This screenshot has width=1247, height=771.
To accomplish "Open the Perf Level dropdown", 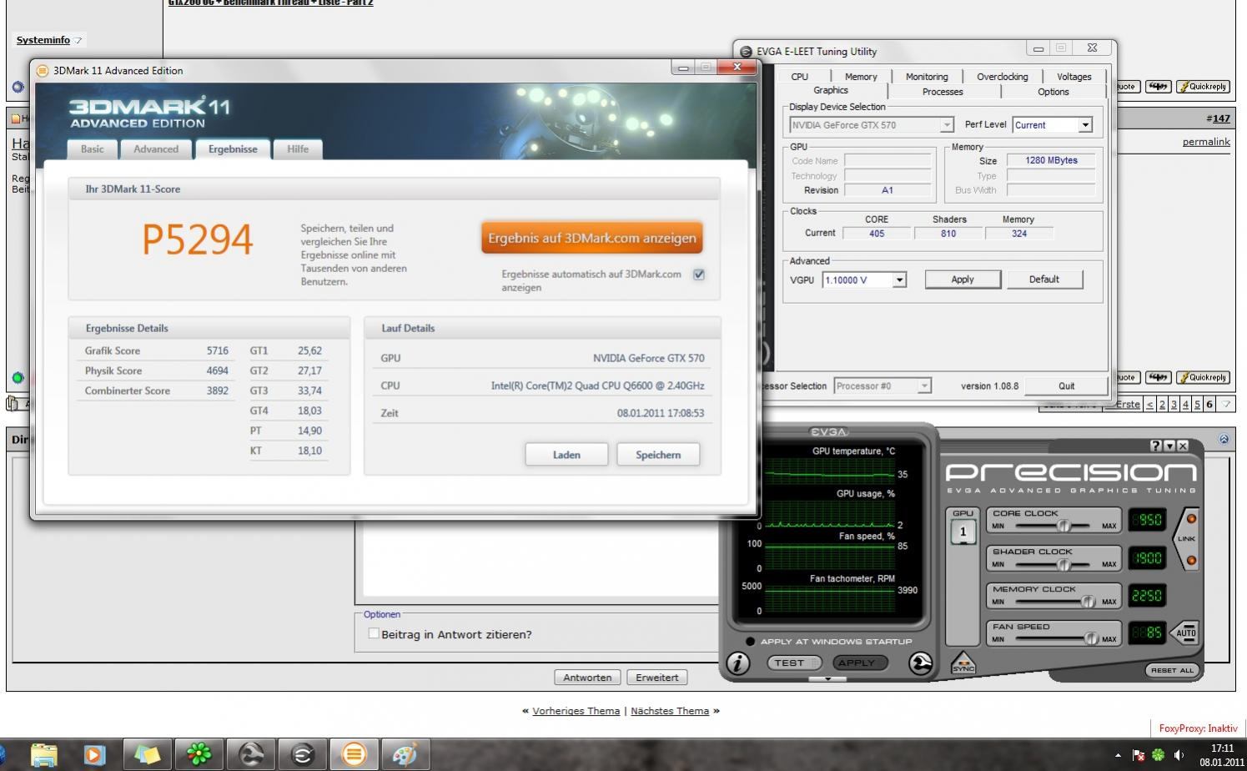I will point(1085,125).
